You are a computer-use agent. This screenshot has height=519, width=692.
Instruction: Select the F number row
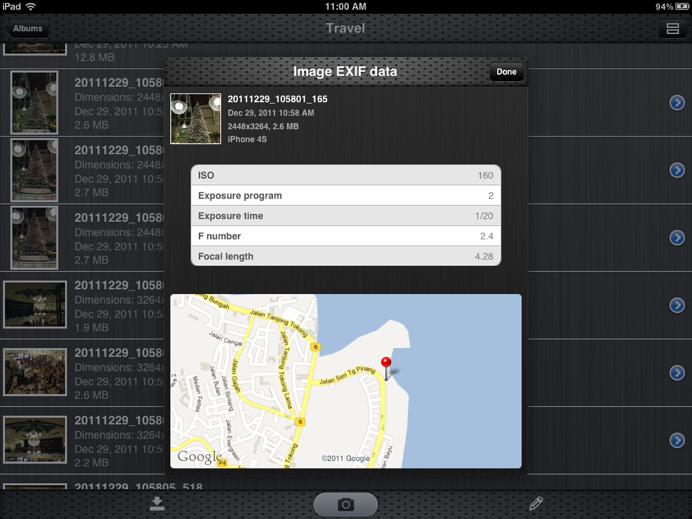(345, 236)
